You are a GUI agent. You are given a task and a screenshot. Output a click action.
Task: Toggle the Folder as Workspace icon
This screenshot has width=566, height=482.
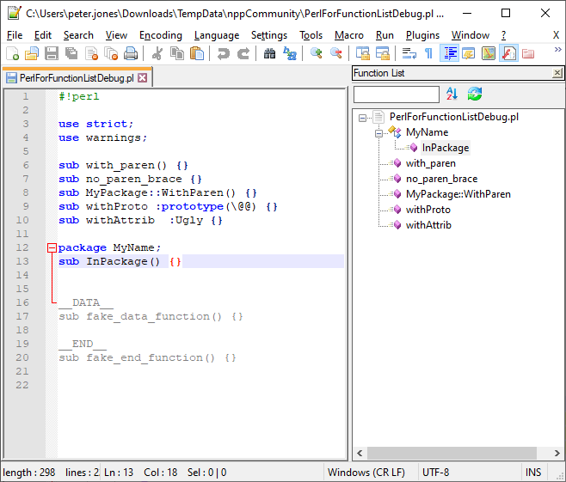[528, 54]
